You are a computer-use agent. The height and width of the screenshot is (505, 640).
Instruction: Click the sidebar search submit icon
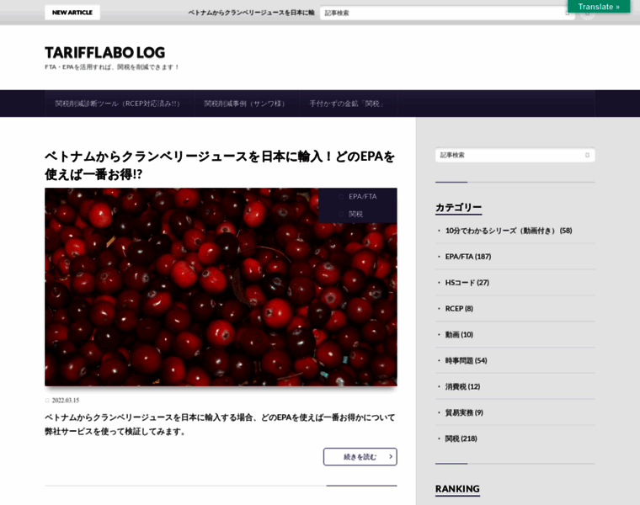click(587, 155)
